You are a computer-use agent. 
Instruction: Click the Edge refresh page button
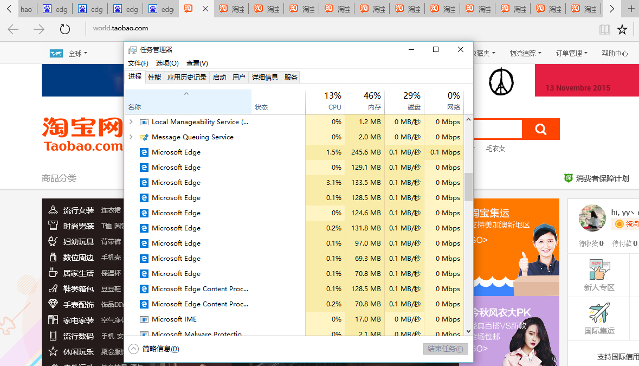coord(65,29)
